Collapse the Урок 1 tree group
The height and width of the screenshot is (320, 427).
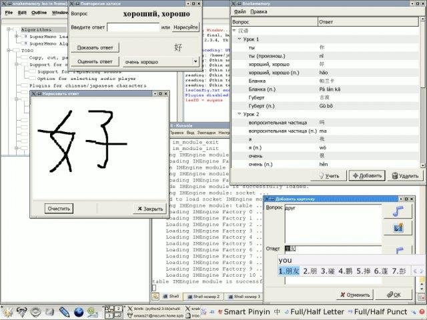(240, 39)
